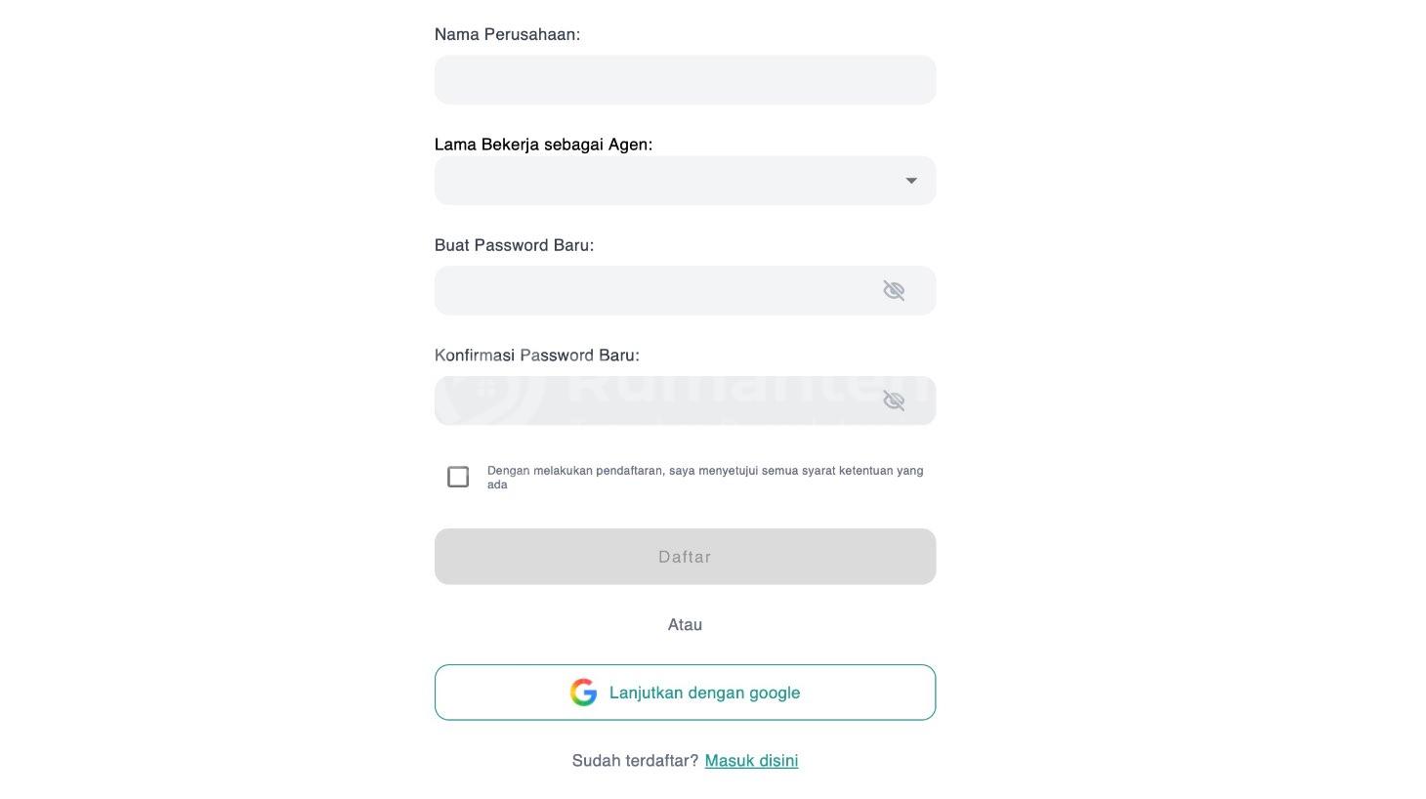The height and width of the screenshot is (799, 1426).
Task: Click the Atau separator text
Action: click(x=685, y=625)
